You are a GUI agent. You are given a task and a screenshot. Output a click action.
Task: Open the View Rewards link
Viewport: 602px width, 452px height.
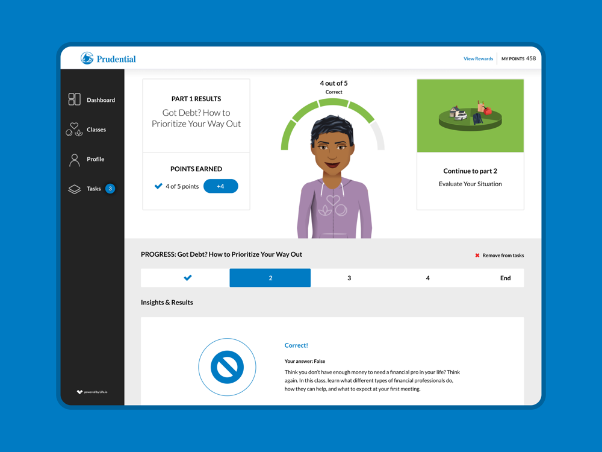(x=478, y=59)
